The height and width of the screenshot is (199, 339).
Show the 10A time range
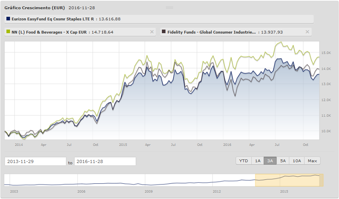tap(297, 161)
